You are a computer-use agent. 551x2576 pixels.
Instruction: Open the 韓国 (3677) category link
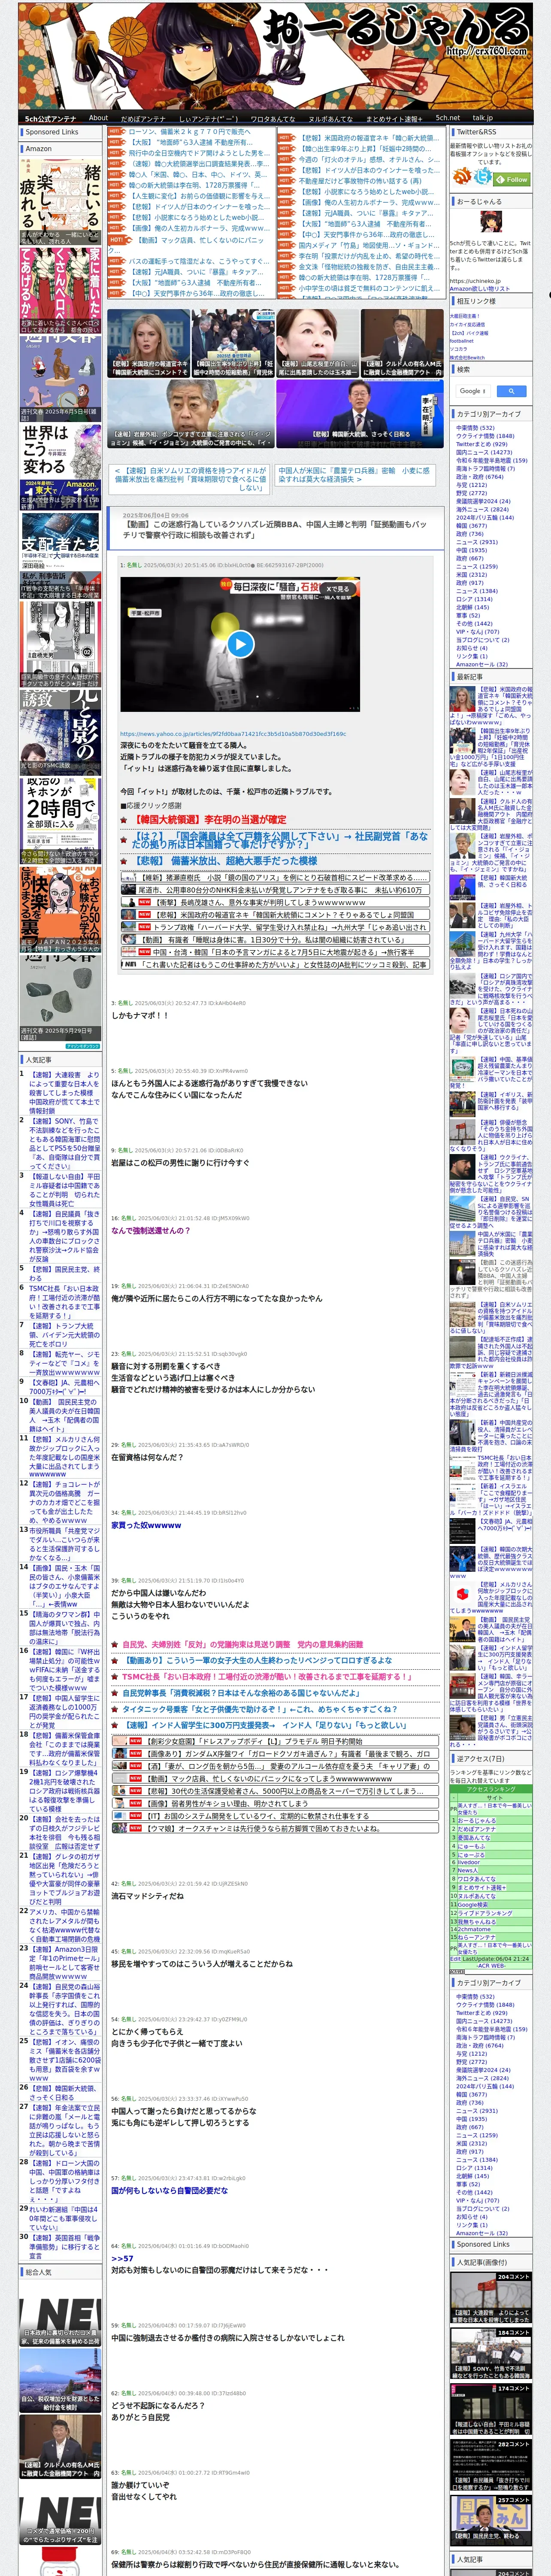[x=473, y=525]
